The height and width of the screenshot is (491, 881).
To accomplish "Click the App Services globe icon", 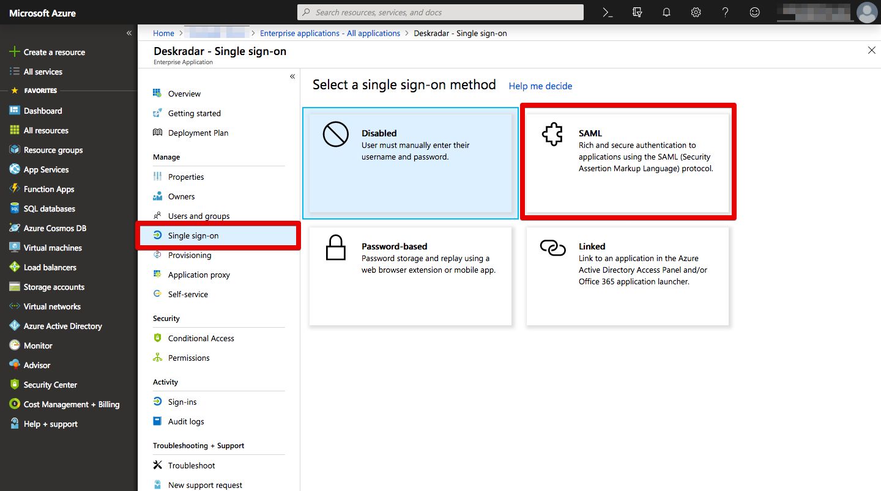I will [x=14, y=169].
